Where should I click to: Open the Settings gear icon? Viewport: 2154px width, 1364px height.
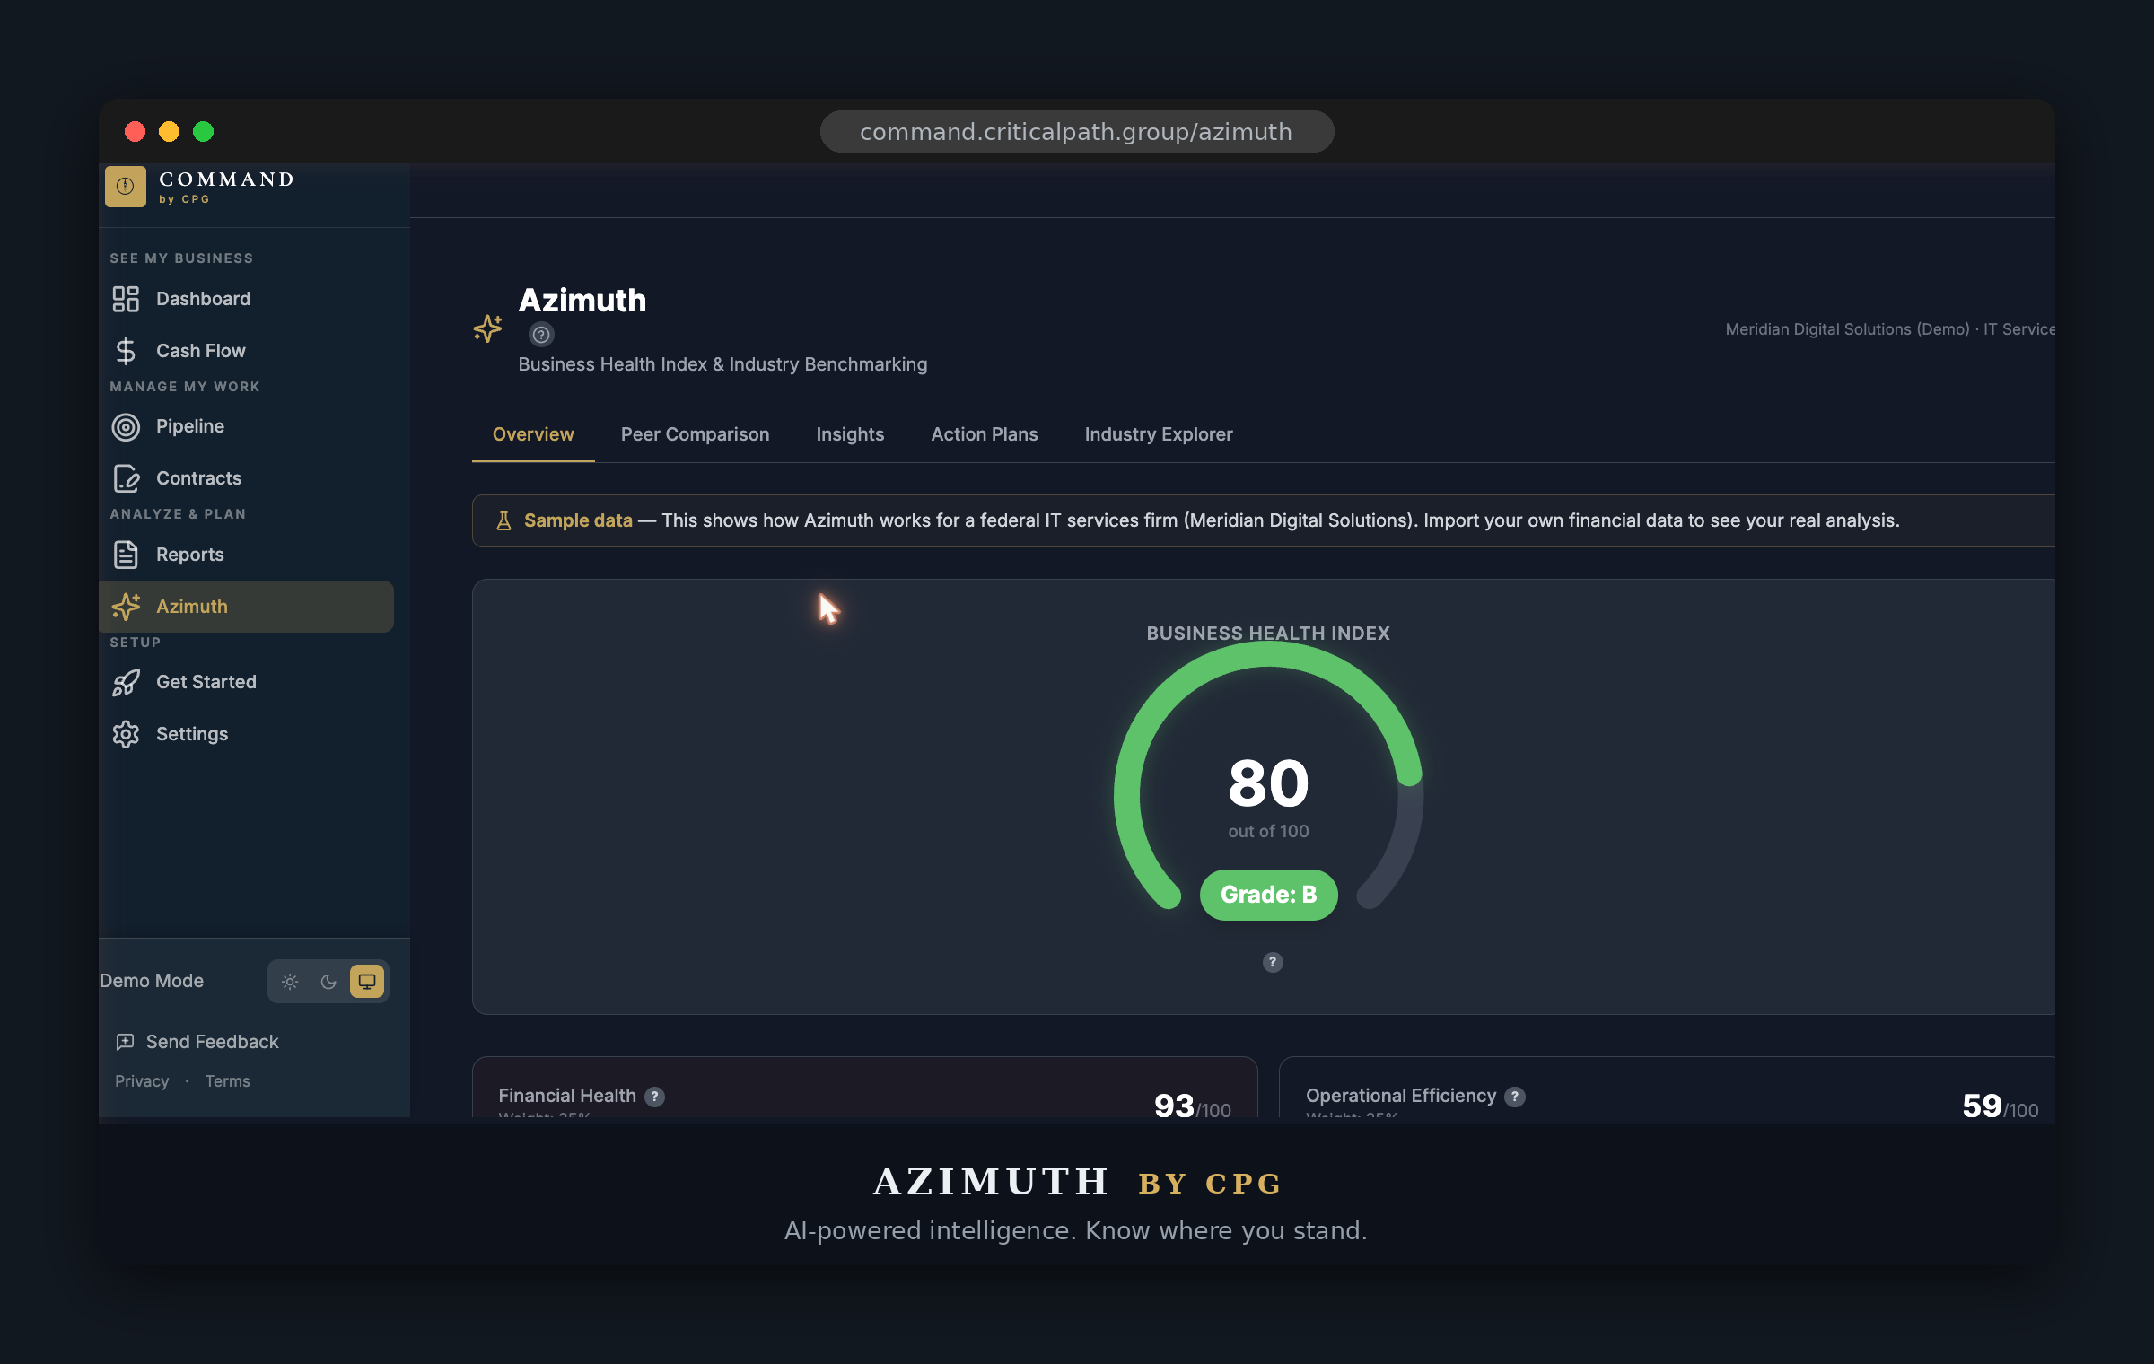coord(126,734)
